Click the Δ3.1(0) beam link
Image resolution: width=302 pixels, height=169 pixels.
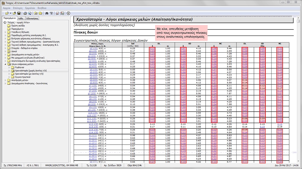click(x=93, y=69)
